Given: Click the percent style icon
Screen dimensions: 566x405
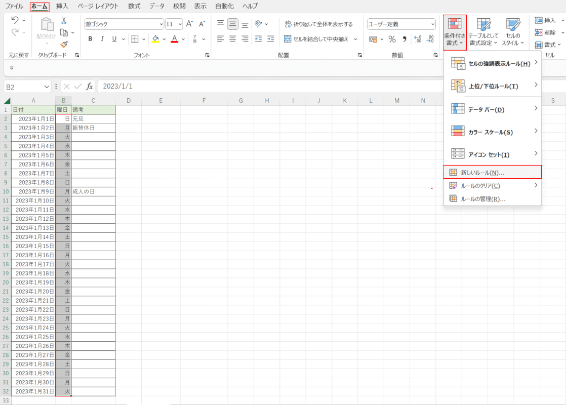Looking at the screenshot, I should click(392, 39).
